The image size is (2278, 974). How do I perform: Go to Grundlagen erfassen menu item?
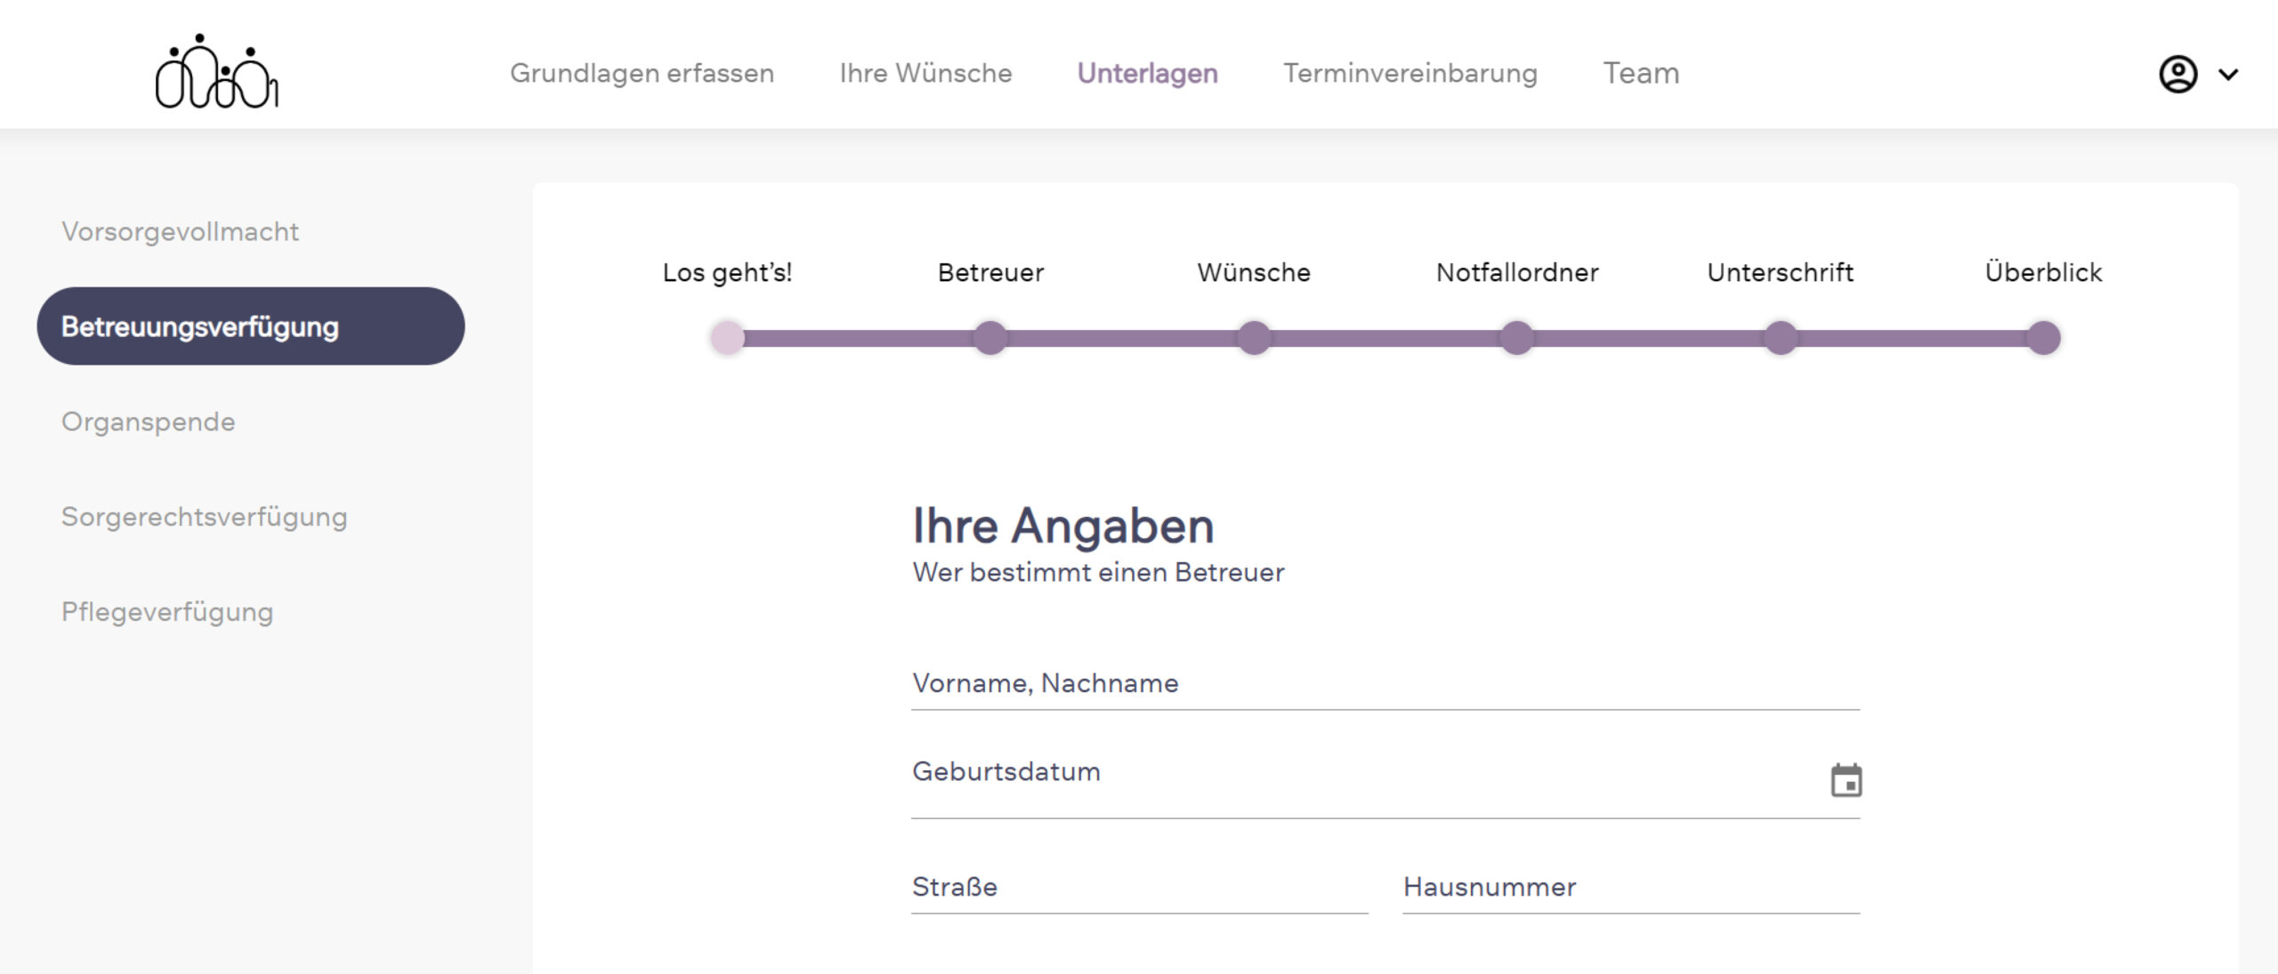click(642, 73)
